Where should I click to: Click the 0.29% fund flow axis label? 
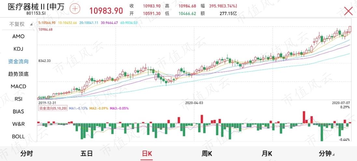click(345, 107)
